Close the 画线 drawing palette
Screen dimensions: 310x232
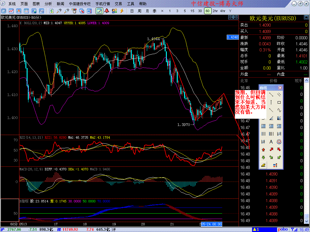[x=280, y=88]
